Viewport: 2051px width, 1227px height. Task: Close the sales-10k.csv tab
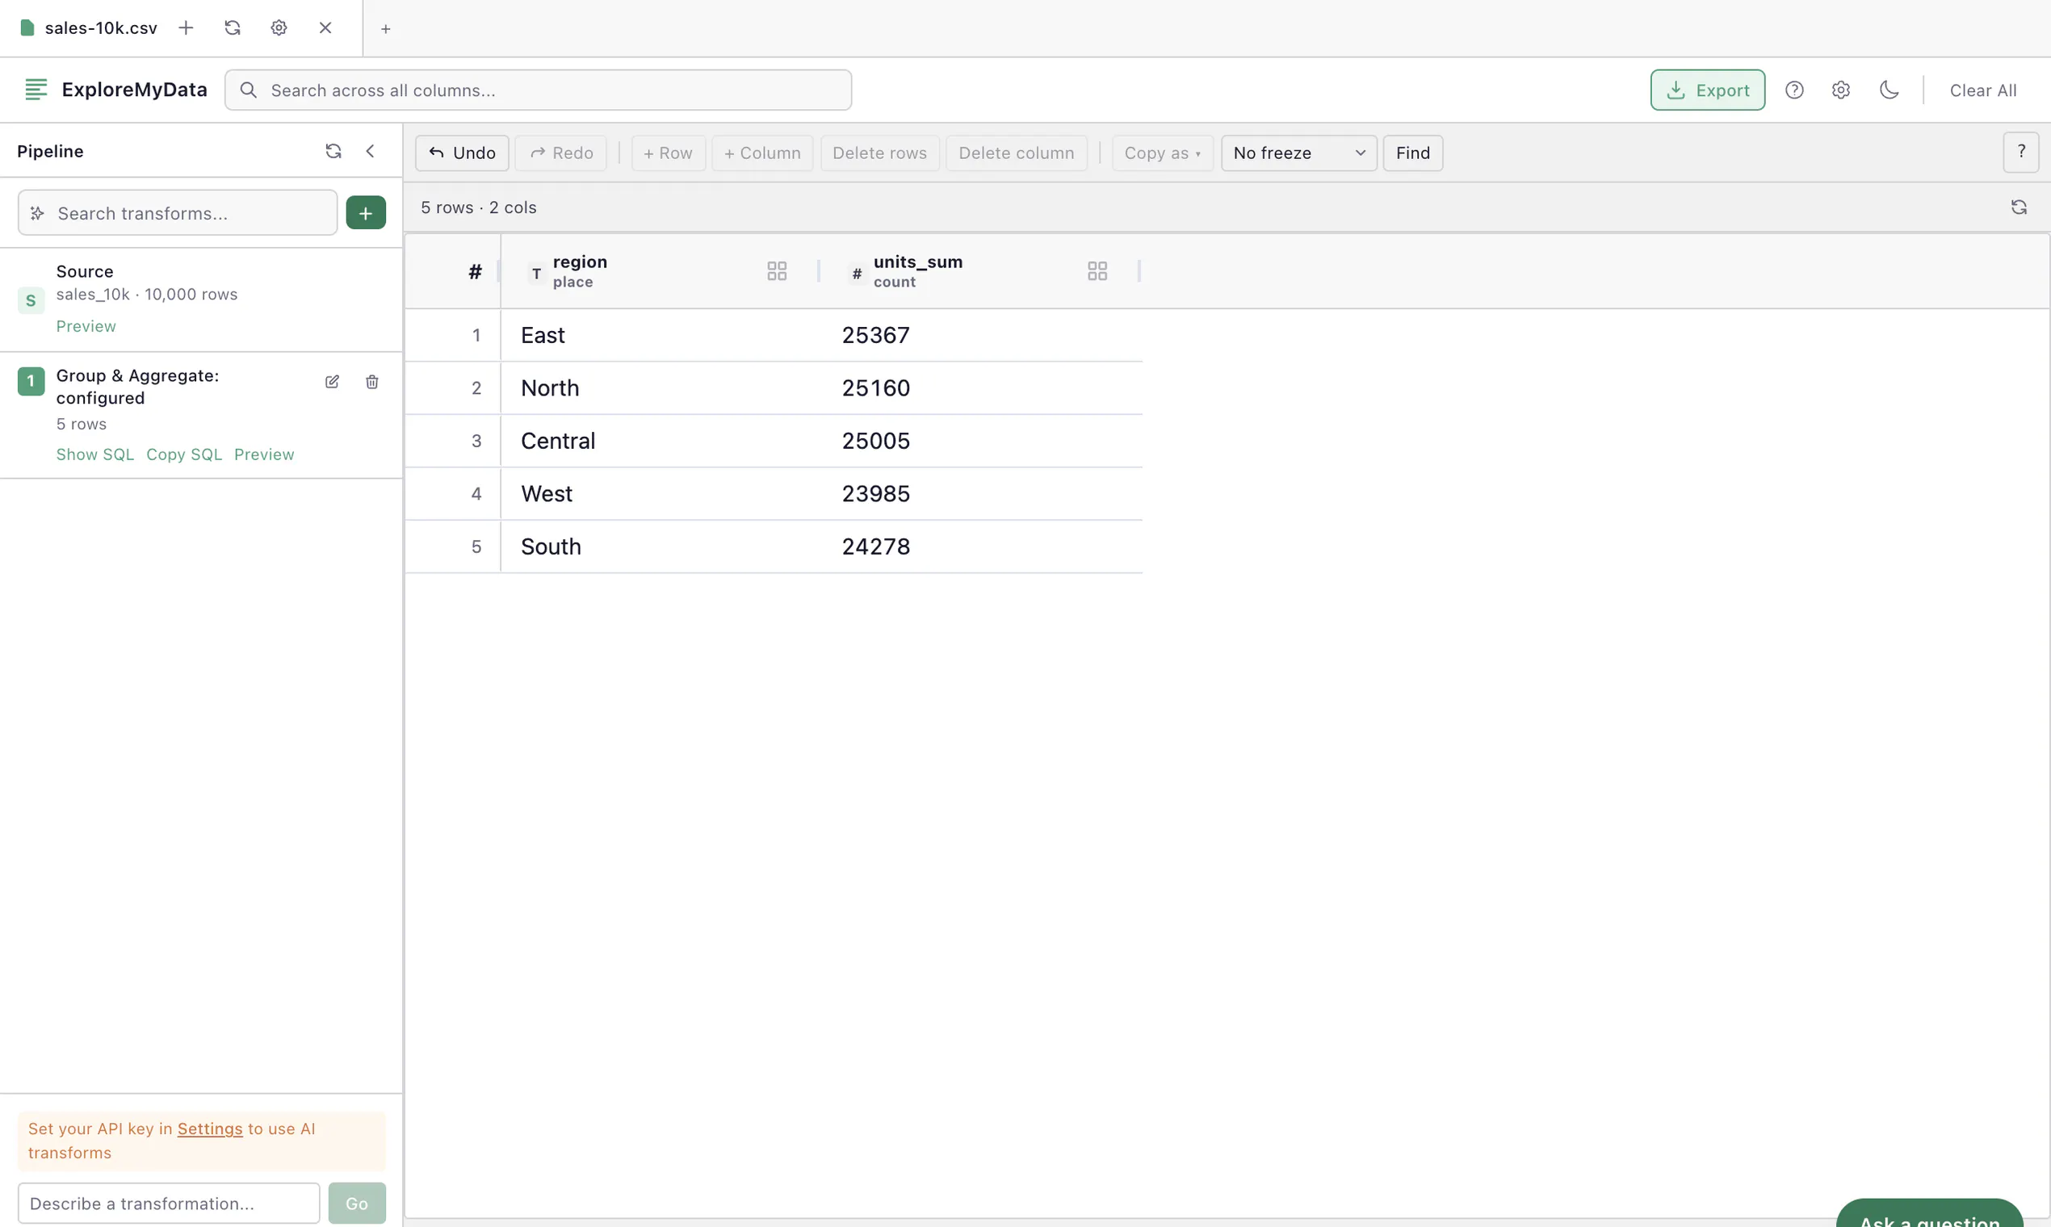point(325,28)
